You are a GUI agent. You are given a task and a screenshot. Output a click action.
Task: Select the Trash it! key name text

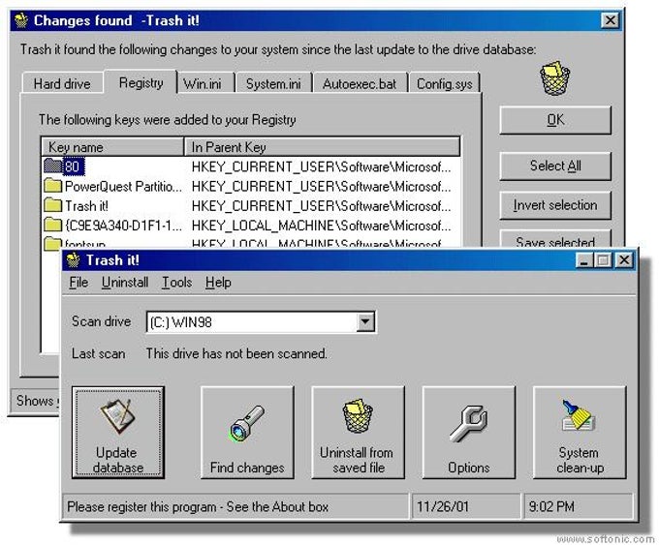coord(86,206)
